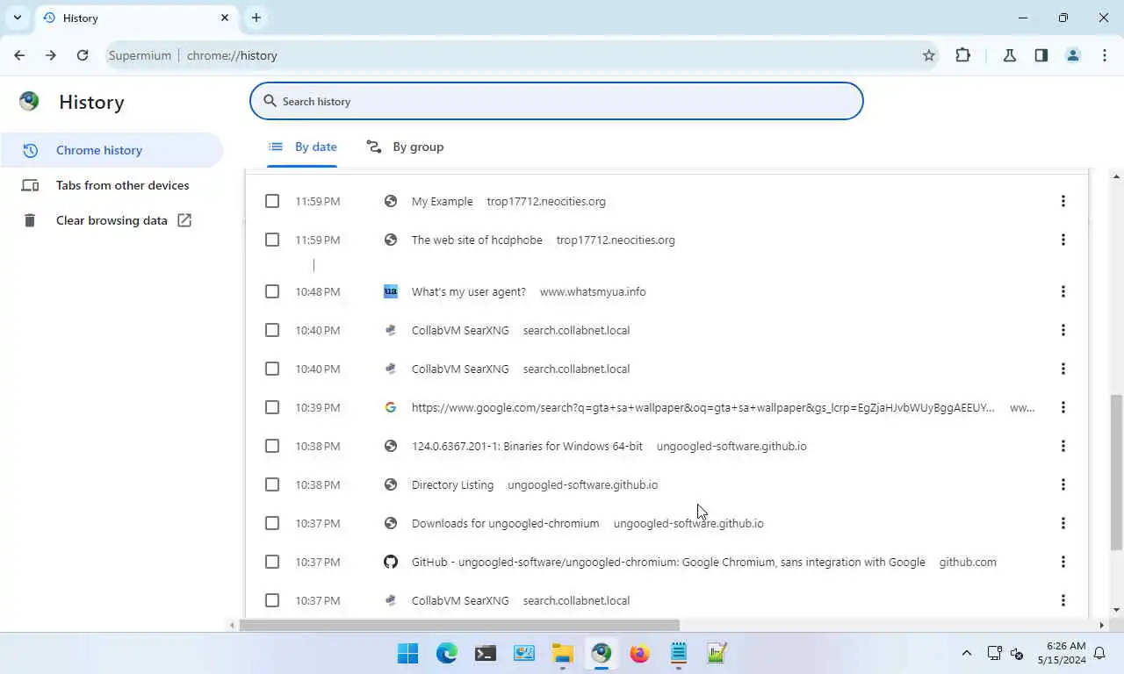Switch to the By group tab

point(405,147)
